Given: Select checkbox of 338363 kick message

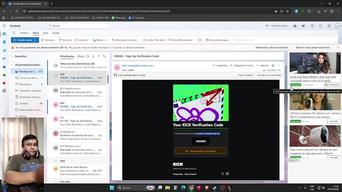Looking at the screenshot, I should [x=56, y=76].
